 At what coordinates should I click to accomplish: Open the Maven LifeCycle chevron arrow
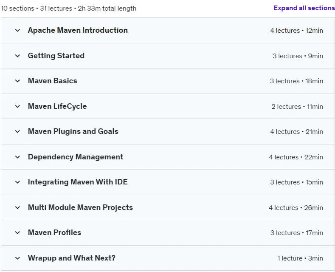pos(17,107)
